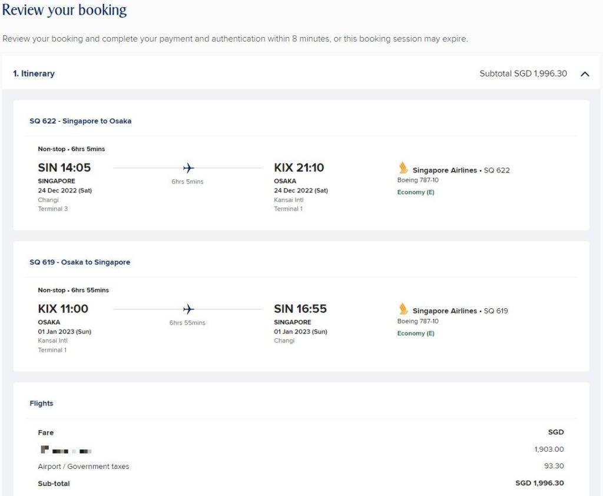Click the 'Review your booking' heading
This screenshot has height=496, width=603.
(64, 10)
